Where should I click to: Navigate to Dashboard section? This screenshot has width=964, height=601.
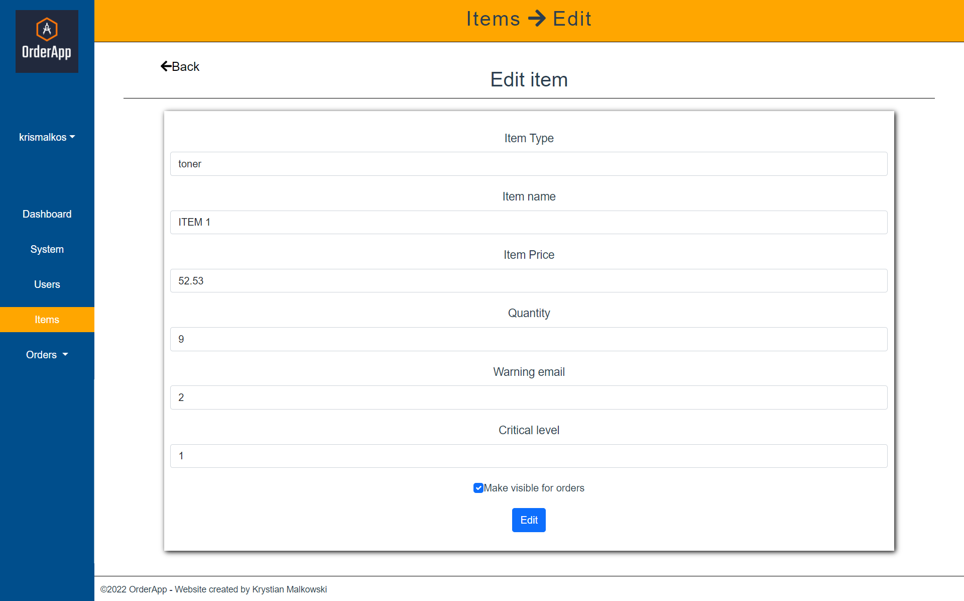click(47, 214)
